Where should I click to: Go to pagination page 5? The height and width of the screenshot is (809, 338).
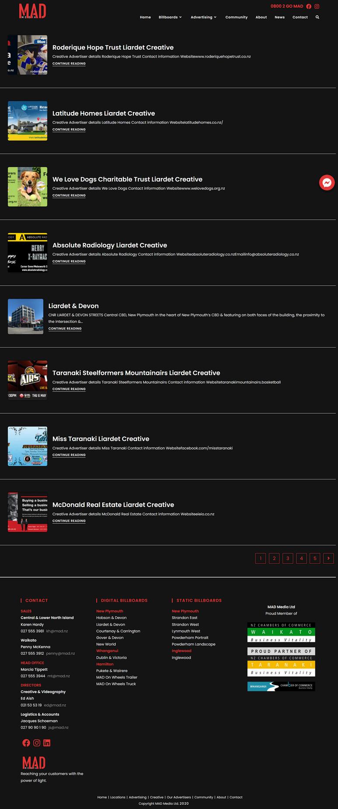coord(315,558)
